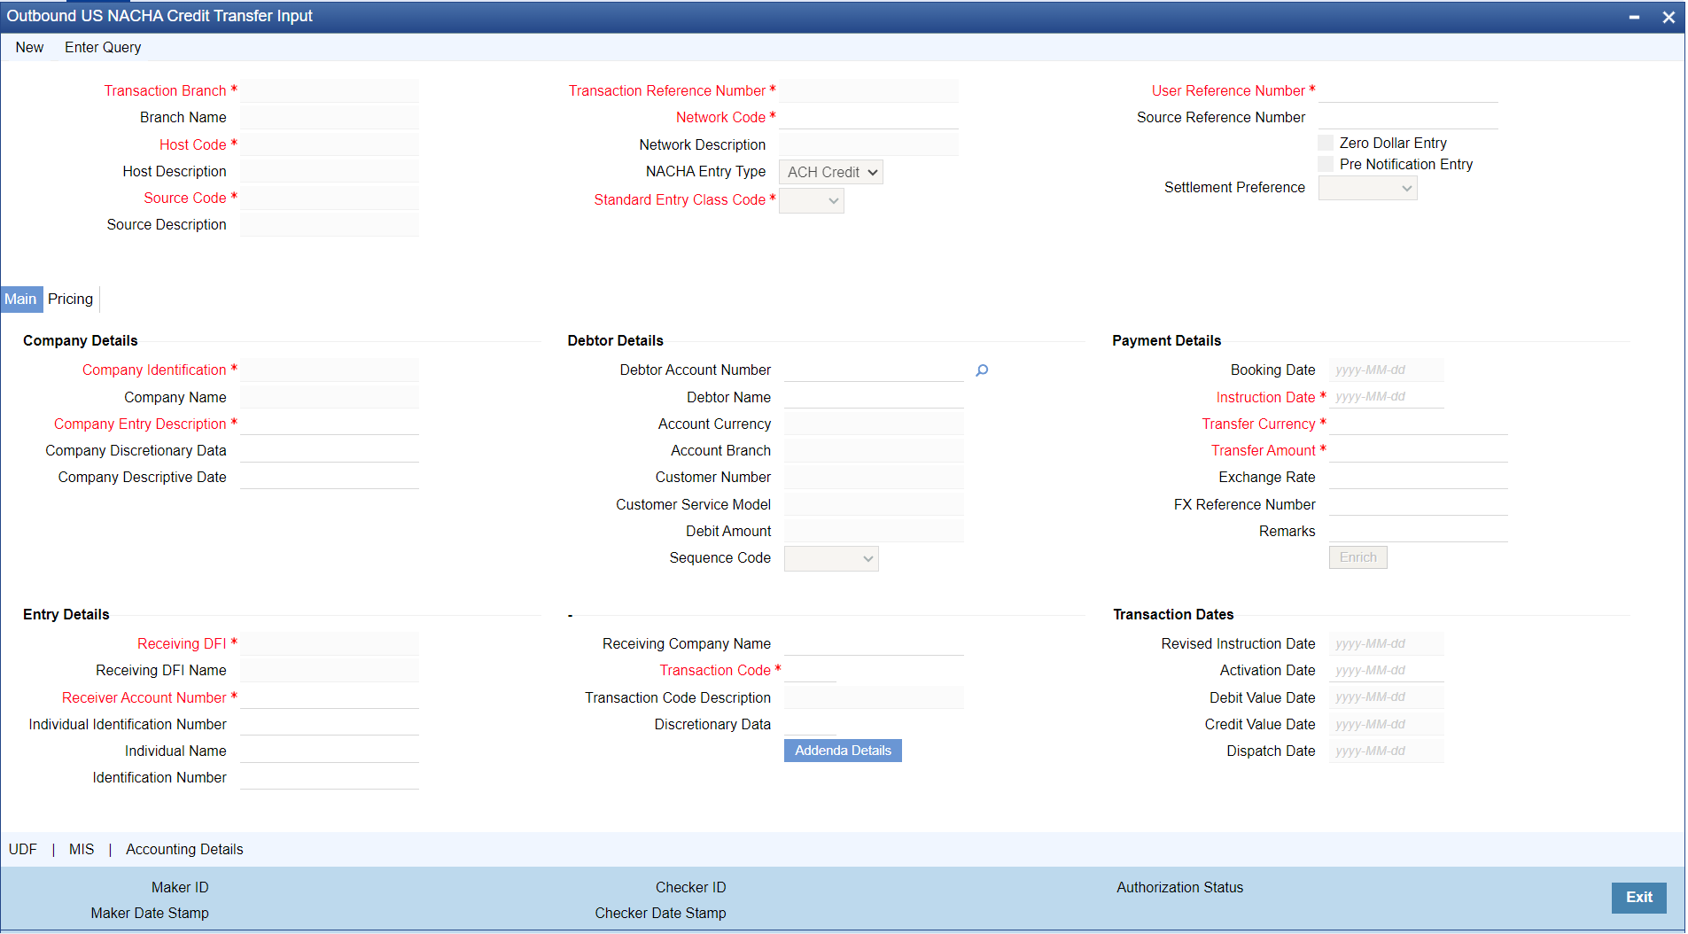Focus the Receiving DFI field
Screen dimensions: 1688x934
click(x=330, y=644)
